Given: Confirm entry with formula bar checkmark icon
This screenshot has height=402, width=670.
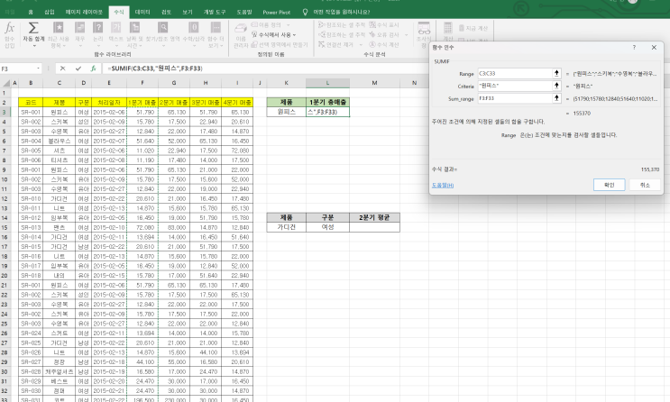Looking at the screenshot, I should (x=78, y=69).
